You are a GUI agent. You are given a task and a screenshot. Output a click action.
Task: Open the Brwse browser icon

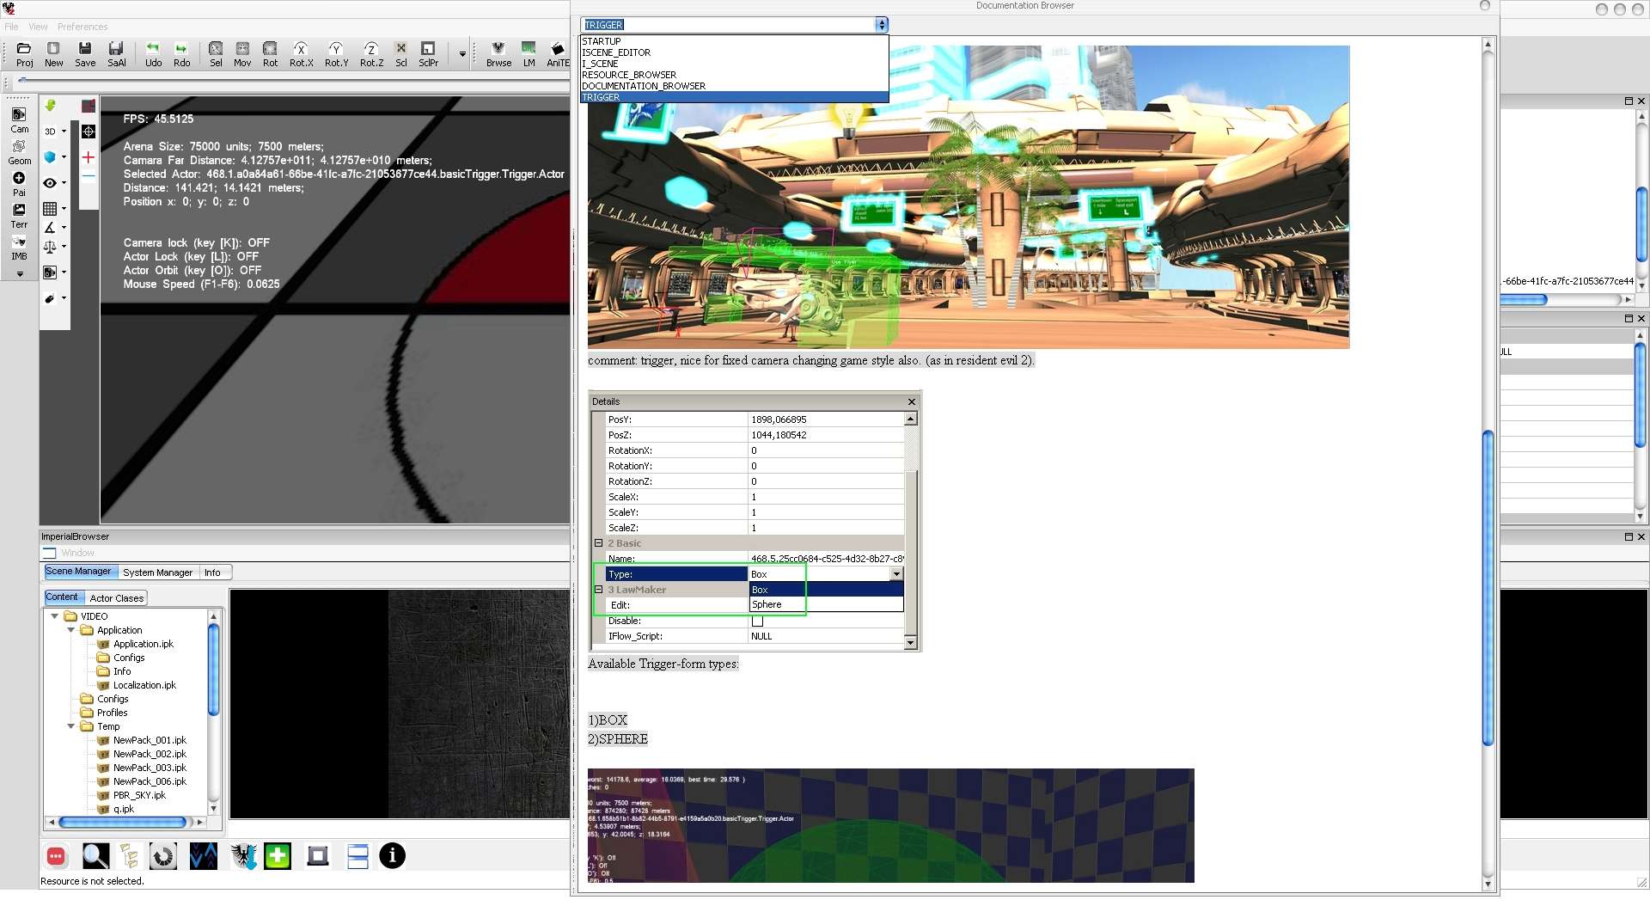pos(498,54)
